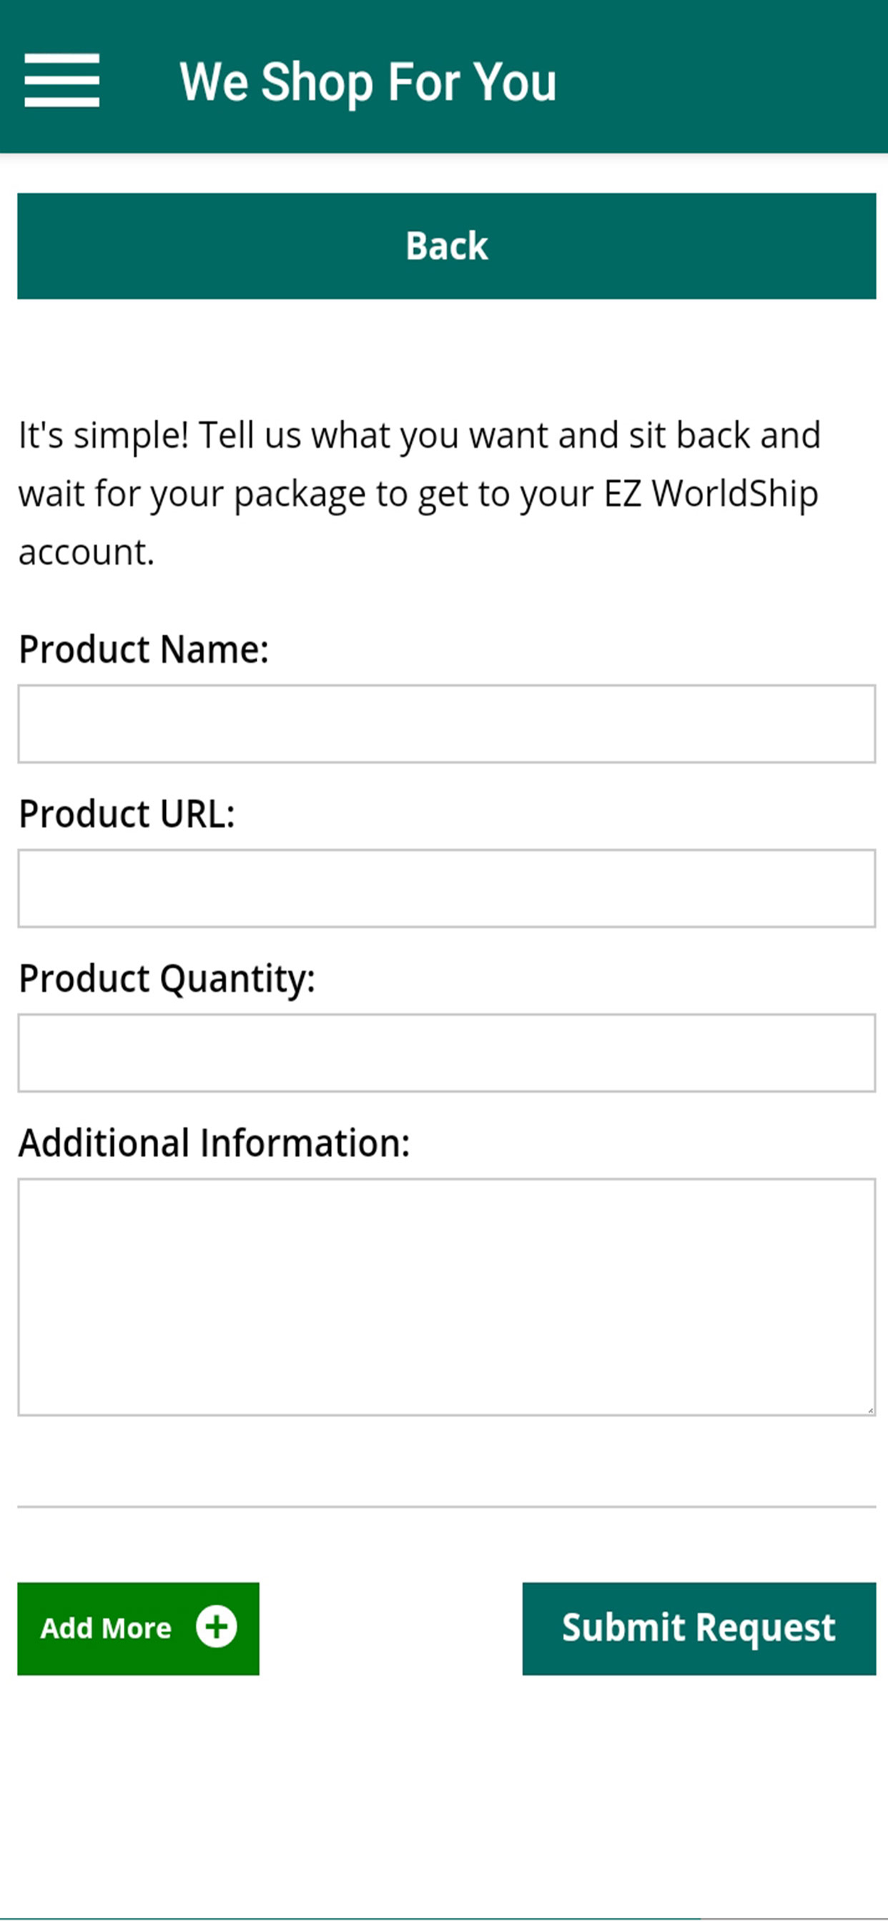Focus the Product URL input field
Viewport: 888px width, 1922px height.
click(x=446, y=888)
